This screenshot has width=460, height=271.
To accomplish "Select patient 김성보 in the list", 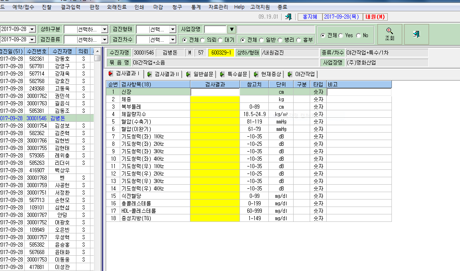I will tap(62, 126).
